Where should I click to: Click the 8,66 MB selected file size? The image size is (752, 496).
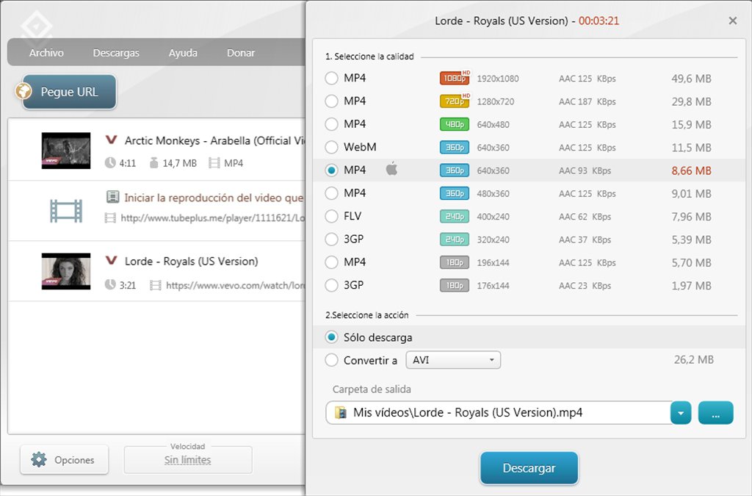point(691,170)
